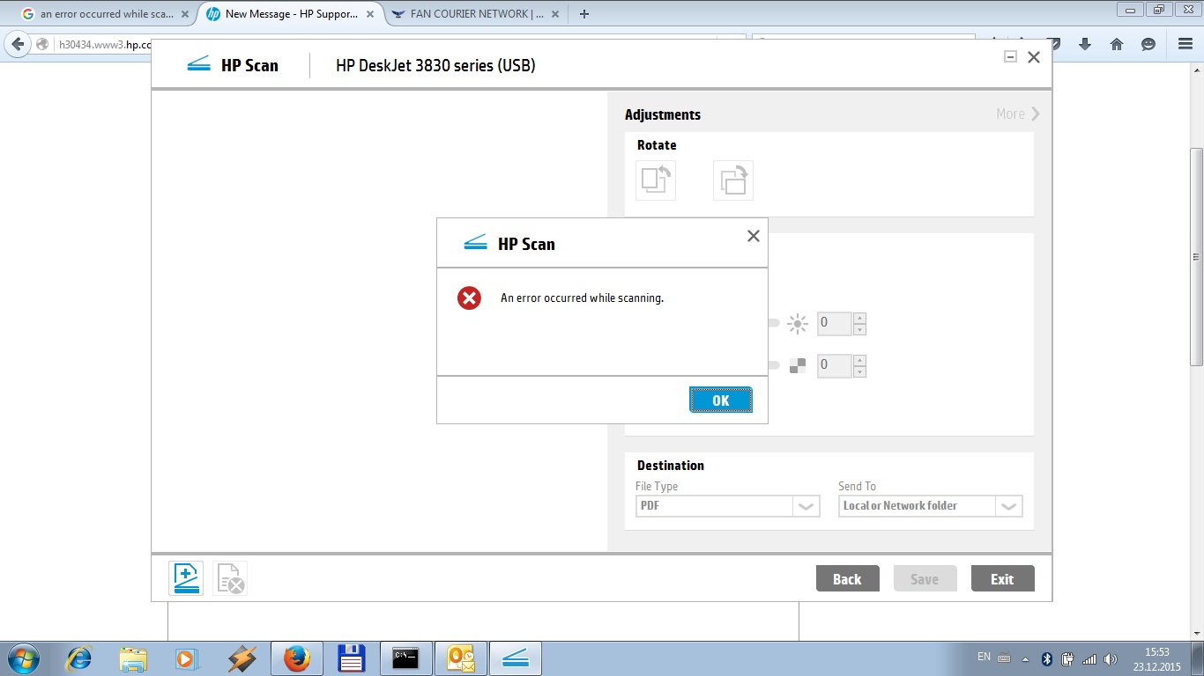Click the network signal tray icon

[1089, 658]
